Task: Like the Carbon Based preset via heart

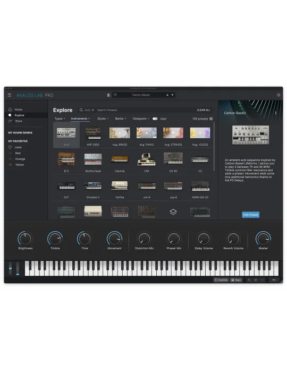Action: coord(115,95)
